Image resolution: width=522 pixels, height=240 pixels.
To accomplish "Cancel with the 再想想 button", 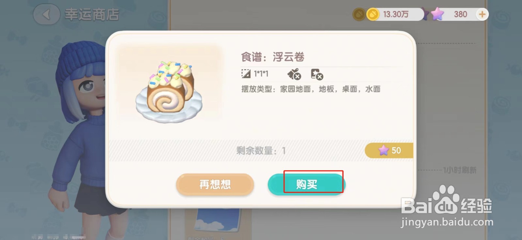I will point(215,184).
